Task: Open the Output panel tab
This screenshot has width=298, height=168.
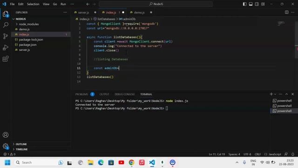Action: point(104,94)
